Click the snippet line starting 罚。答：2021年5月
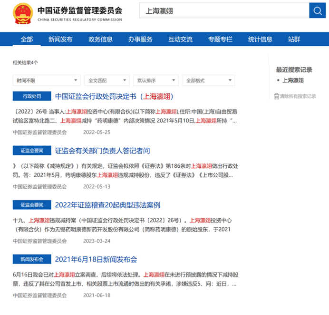The image size is (329, 315). point(123,175)
